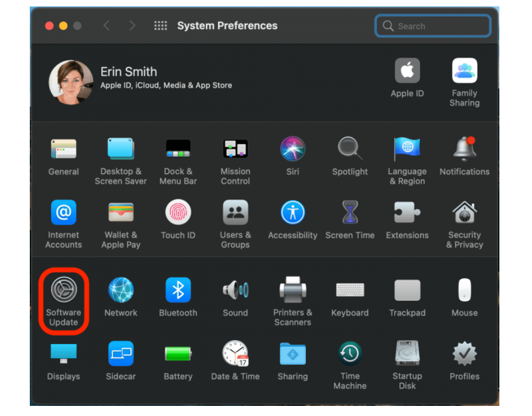Image resolution: width=532 pixels, height=416 pixels.
Task: Click the 'Apple ID, iCloud, Media & App Store' text
Action: point(166,85)
